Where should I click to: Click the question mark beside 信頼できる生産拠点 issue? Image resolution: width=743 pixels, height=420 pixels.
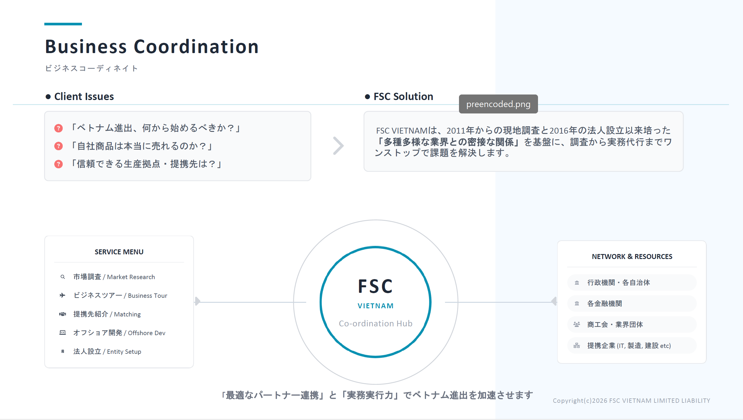pyautogui.click(x=59, y=164)
